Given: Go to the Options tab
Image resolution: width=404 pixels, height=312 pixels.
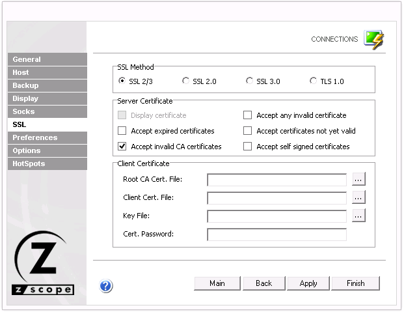Looking at the screenshot, I should click(x=47, y=150).
